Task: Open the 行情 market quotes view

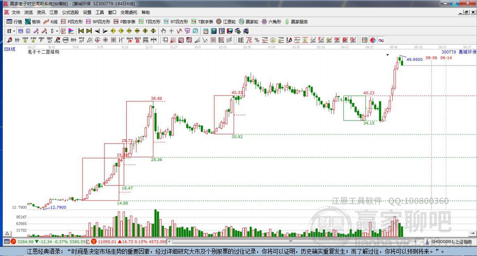Action: (14, 21)
